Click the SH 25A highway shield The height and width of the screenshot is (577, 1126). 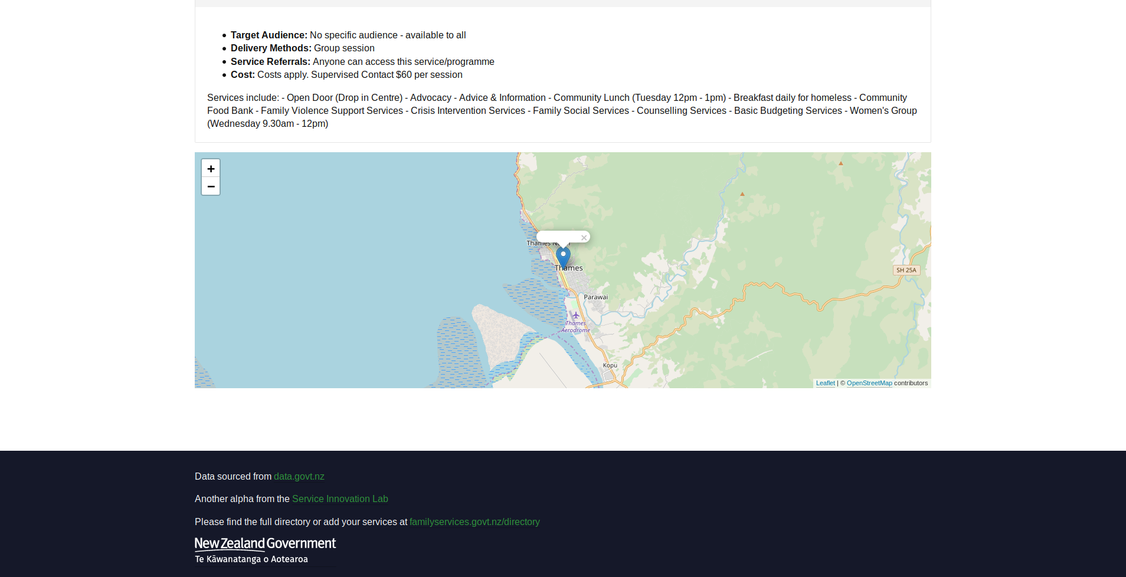pos(906,270)
